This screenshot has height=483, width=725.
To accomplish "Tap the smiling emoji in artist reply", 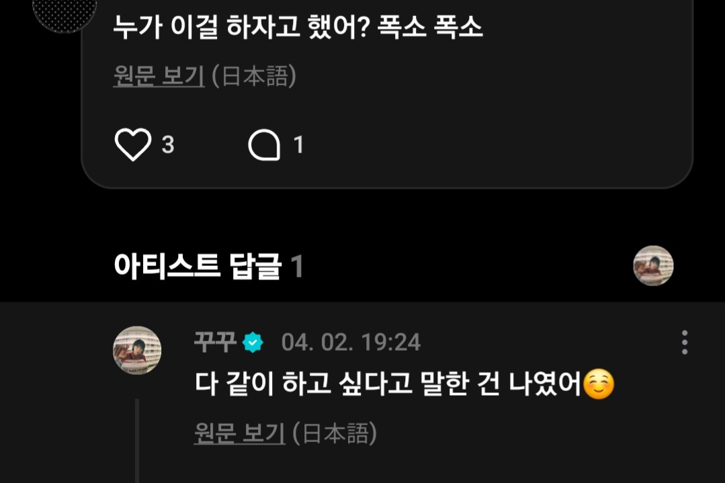I will (598, 384).
